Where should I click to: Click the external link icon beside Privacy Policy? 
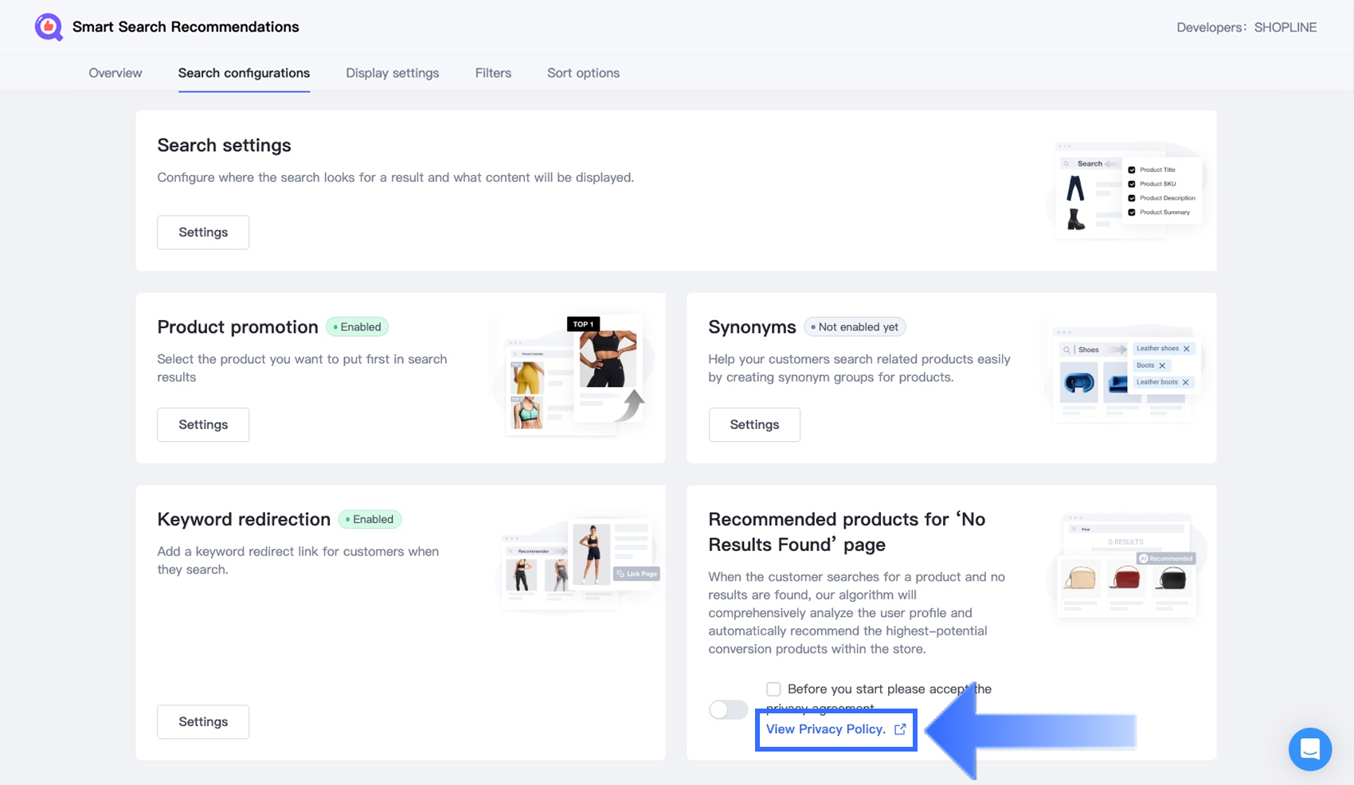coord(900,729)
